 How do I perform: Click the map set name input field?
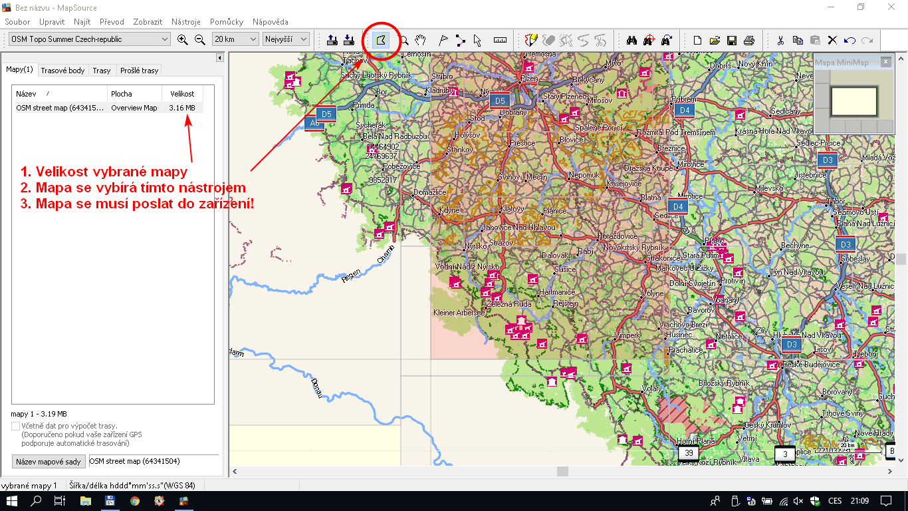pos(153,461)
